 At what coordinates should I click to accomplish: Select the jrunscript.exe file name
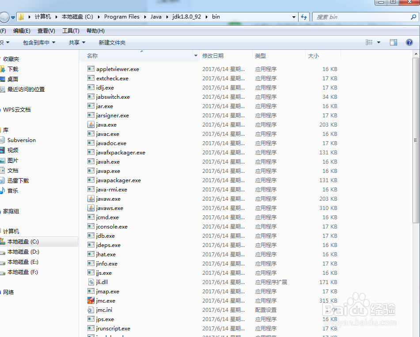114,329
